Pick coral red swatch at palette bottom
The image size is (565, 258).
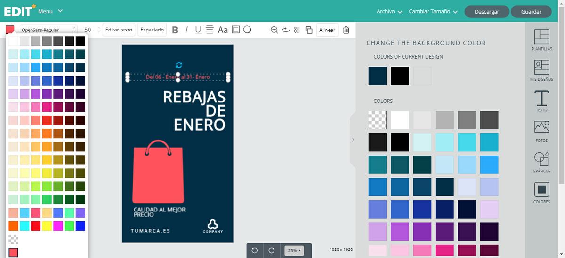point(13,252)
